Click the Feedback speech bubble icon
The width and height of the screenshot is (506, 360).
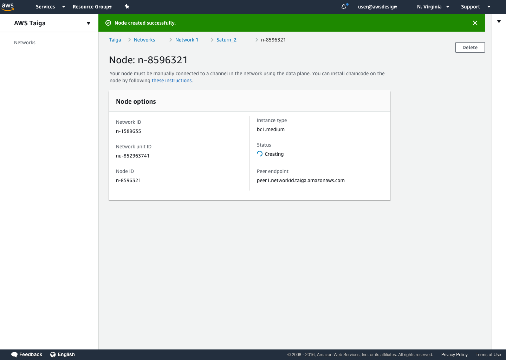pos(14,355)
